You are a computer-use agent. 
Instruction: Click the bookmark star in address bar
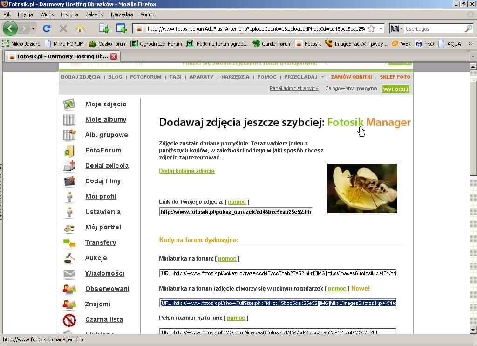371,28
